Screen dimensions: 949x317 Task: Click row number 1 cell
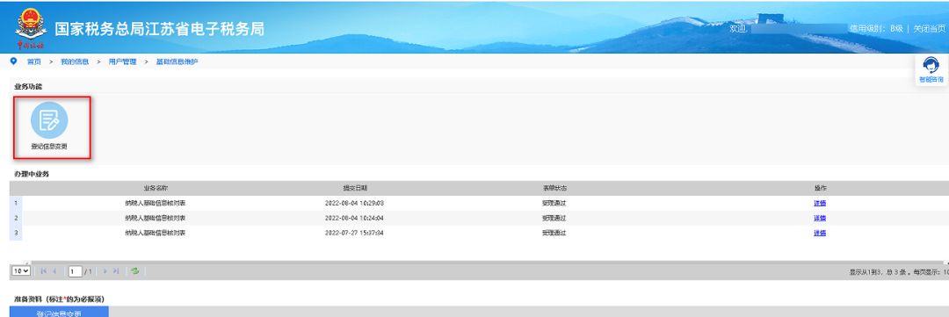[16, 203]
